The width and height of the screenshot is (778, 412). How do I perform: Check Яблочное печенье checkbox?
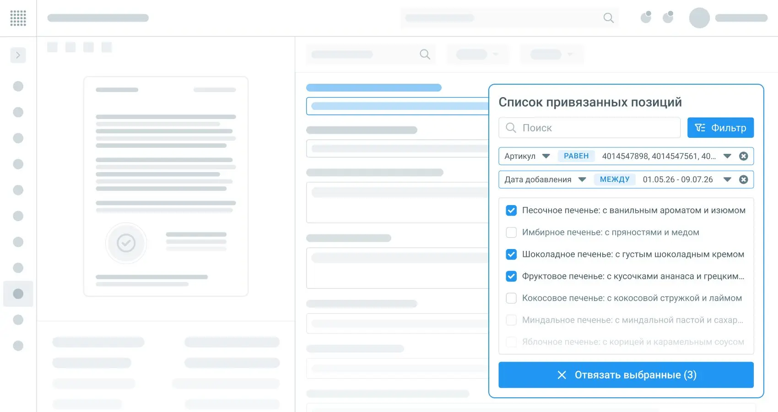click(x=511, y=342)
